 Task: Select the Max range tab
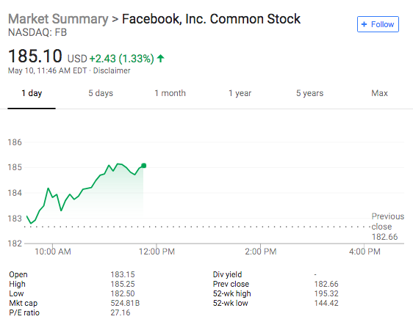click(x=379, y=93)
